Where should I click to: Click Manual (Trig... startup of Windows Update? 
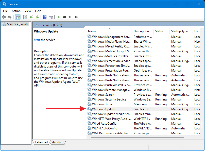coord(181,109)
